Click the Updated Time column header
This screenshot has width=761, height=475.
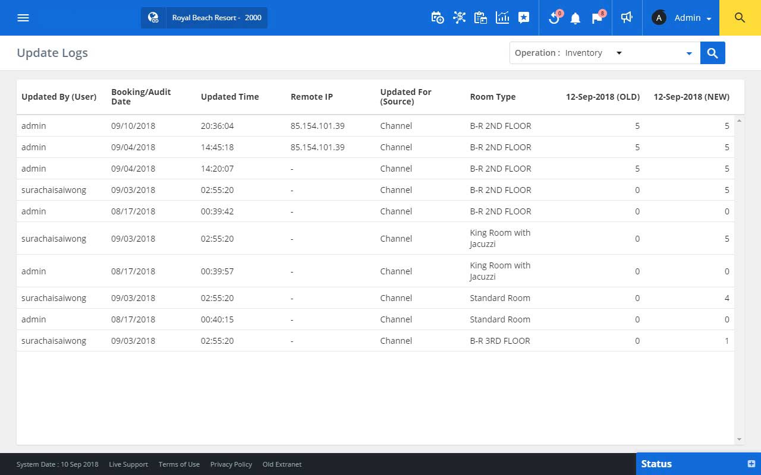[x=230, y=97]
